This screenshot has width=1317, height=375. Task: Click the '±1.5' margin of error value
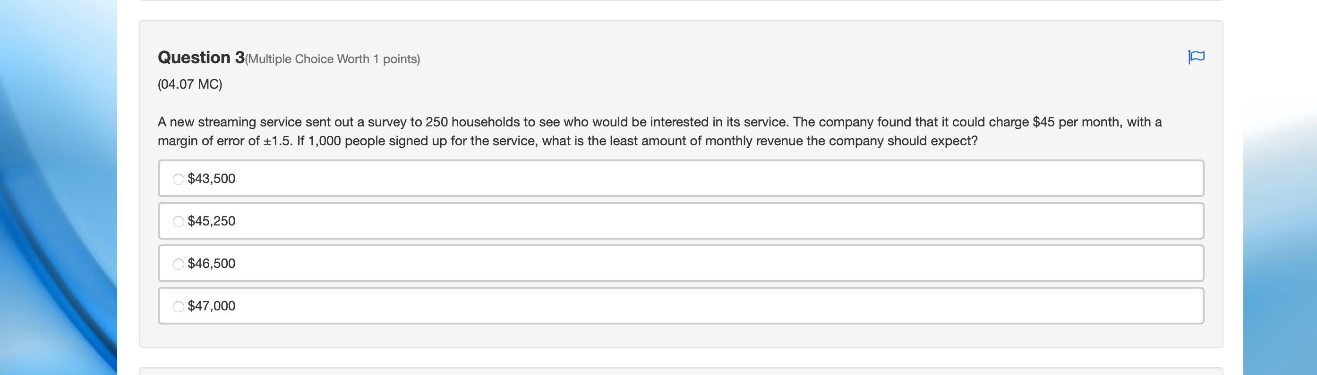pos(278,141)
